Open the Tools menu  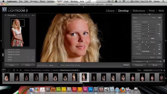click(59, 1)
